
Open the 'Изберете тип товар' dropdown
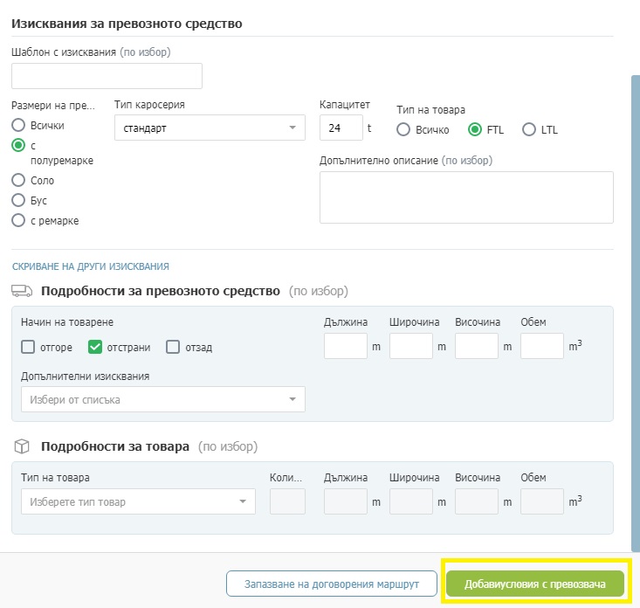[x=138, y=501]
